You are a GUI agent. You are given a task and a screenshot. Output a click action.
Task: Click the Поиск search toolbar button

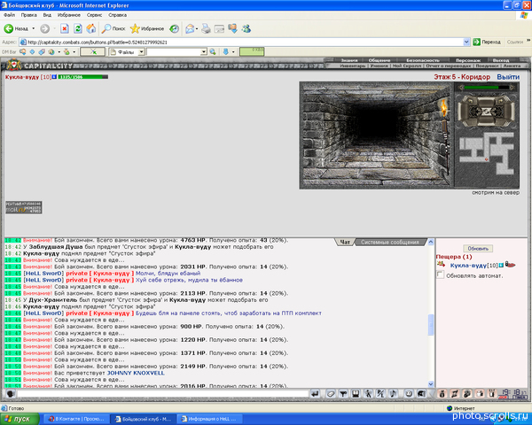click(113, 28)
